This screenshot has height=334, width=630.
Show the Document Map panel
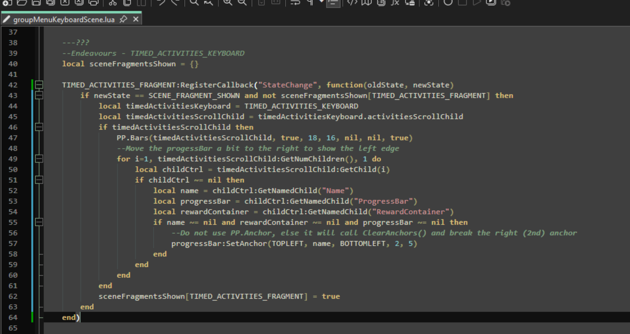[367, 2]
